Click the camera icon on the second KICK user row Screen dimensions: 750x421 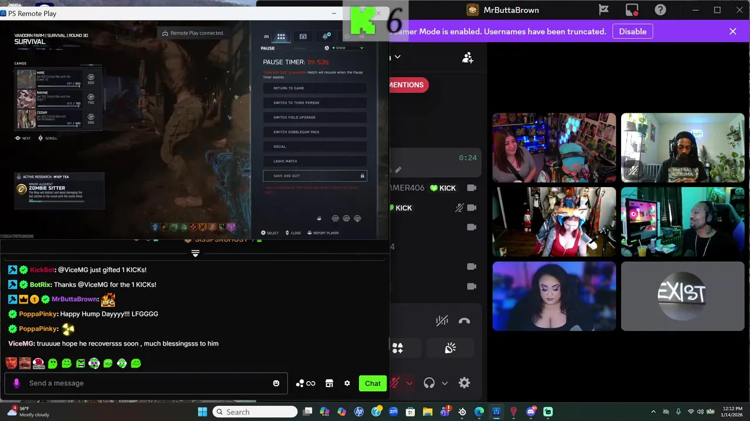(x=472, y=208)
